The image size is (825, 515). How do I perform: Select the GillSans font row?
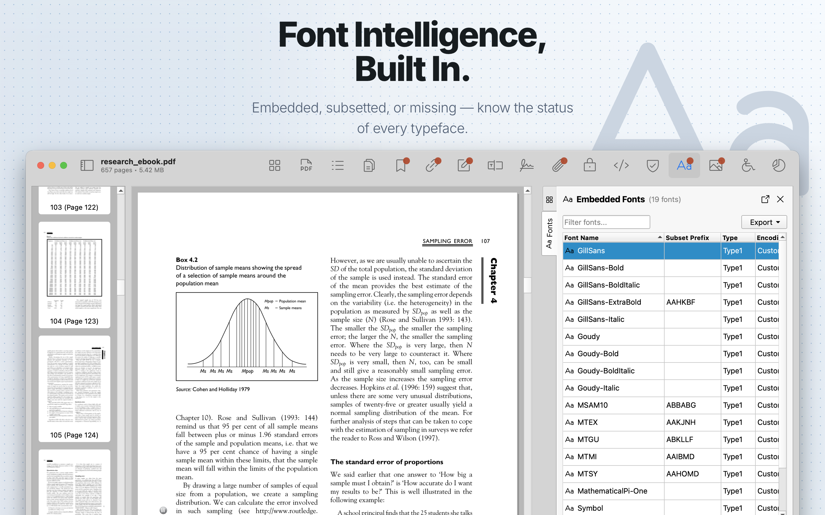coord(671,251)
